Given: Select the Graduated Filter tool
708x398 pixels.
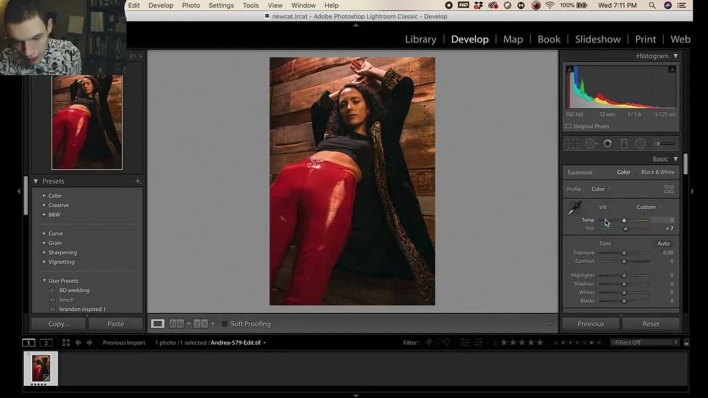Looking at the screenshot, I should tap(624, 144).
